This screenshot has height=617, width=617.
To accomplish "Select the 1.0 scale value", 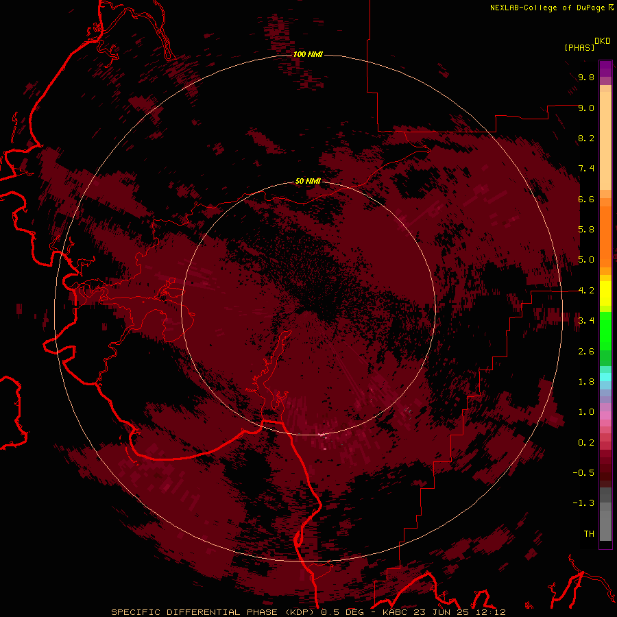I will pos(586,412).
